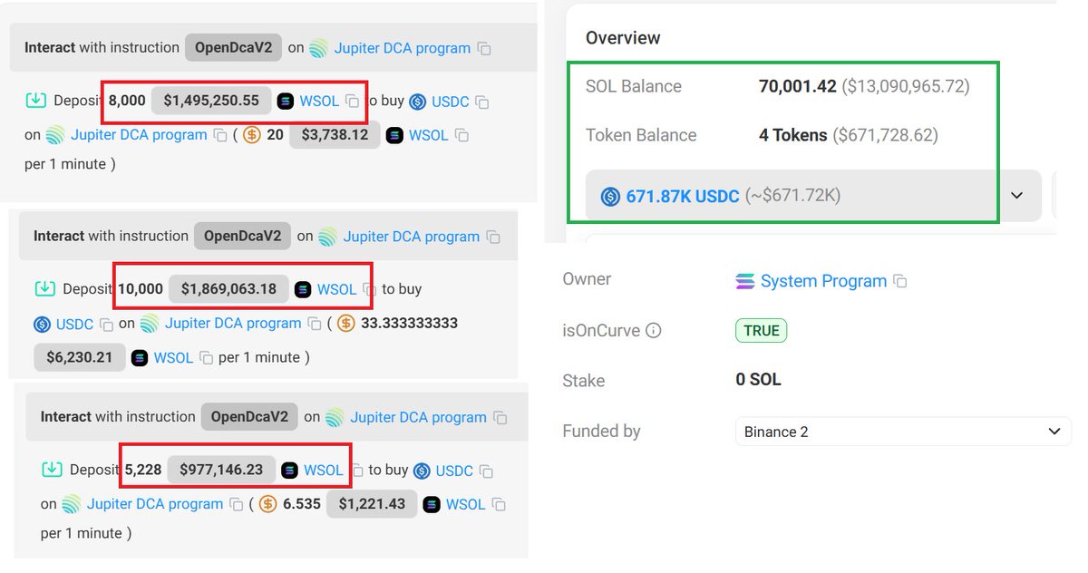This screenshot has height=573, width=1088.
Task: Select the 0 SOL stake value
Action: pos(758,380)
